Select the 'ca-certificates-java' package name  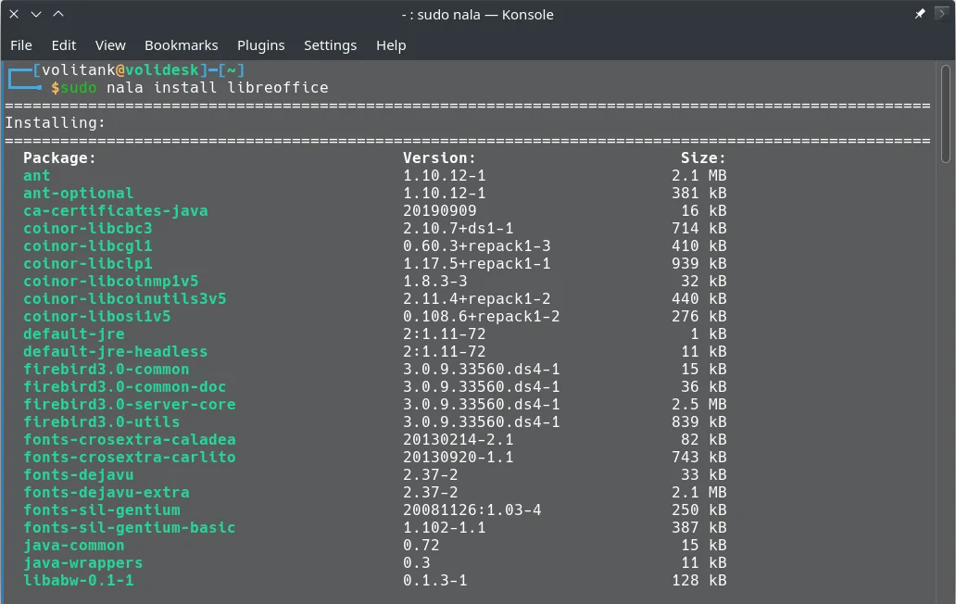pos(115,211)
